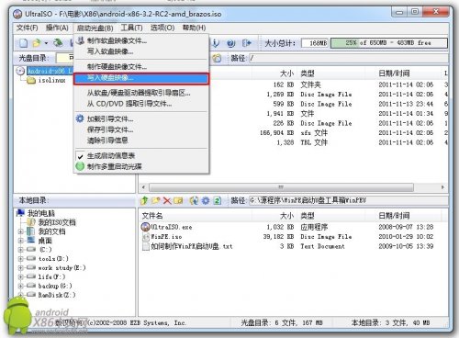Viewport: 459px width, 338px height.
Task: Click the green disc icon after Open
Action: point(58,43)
